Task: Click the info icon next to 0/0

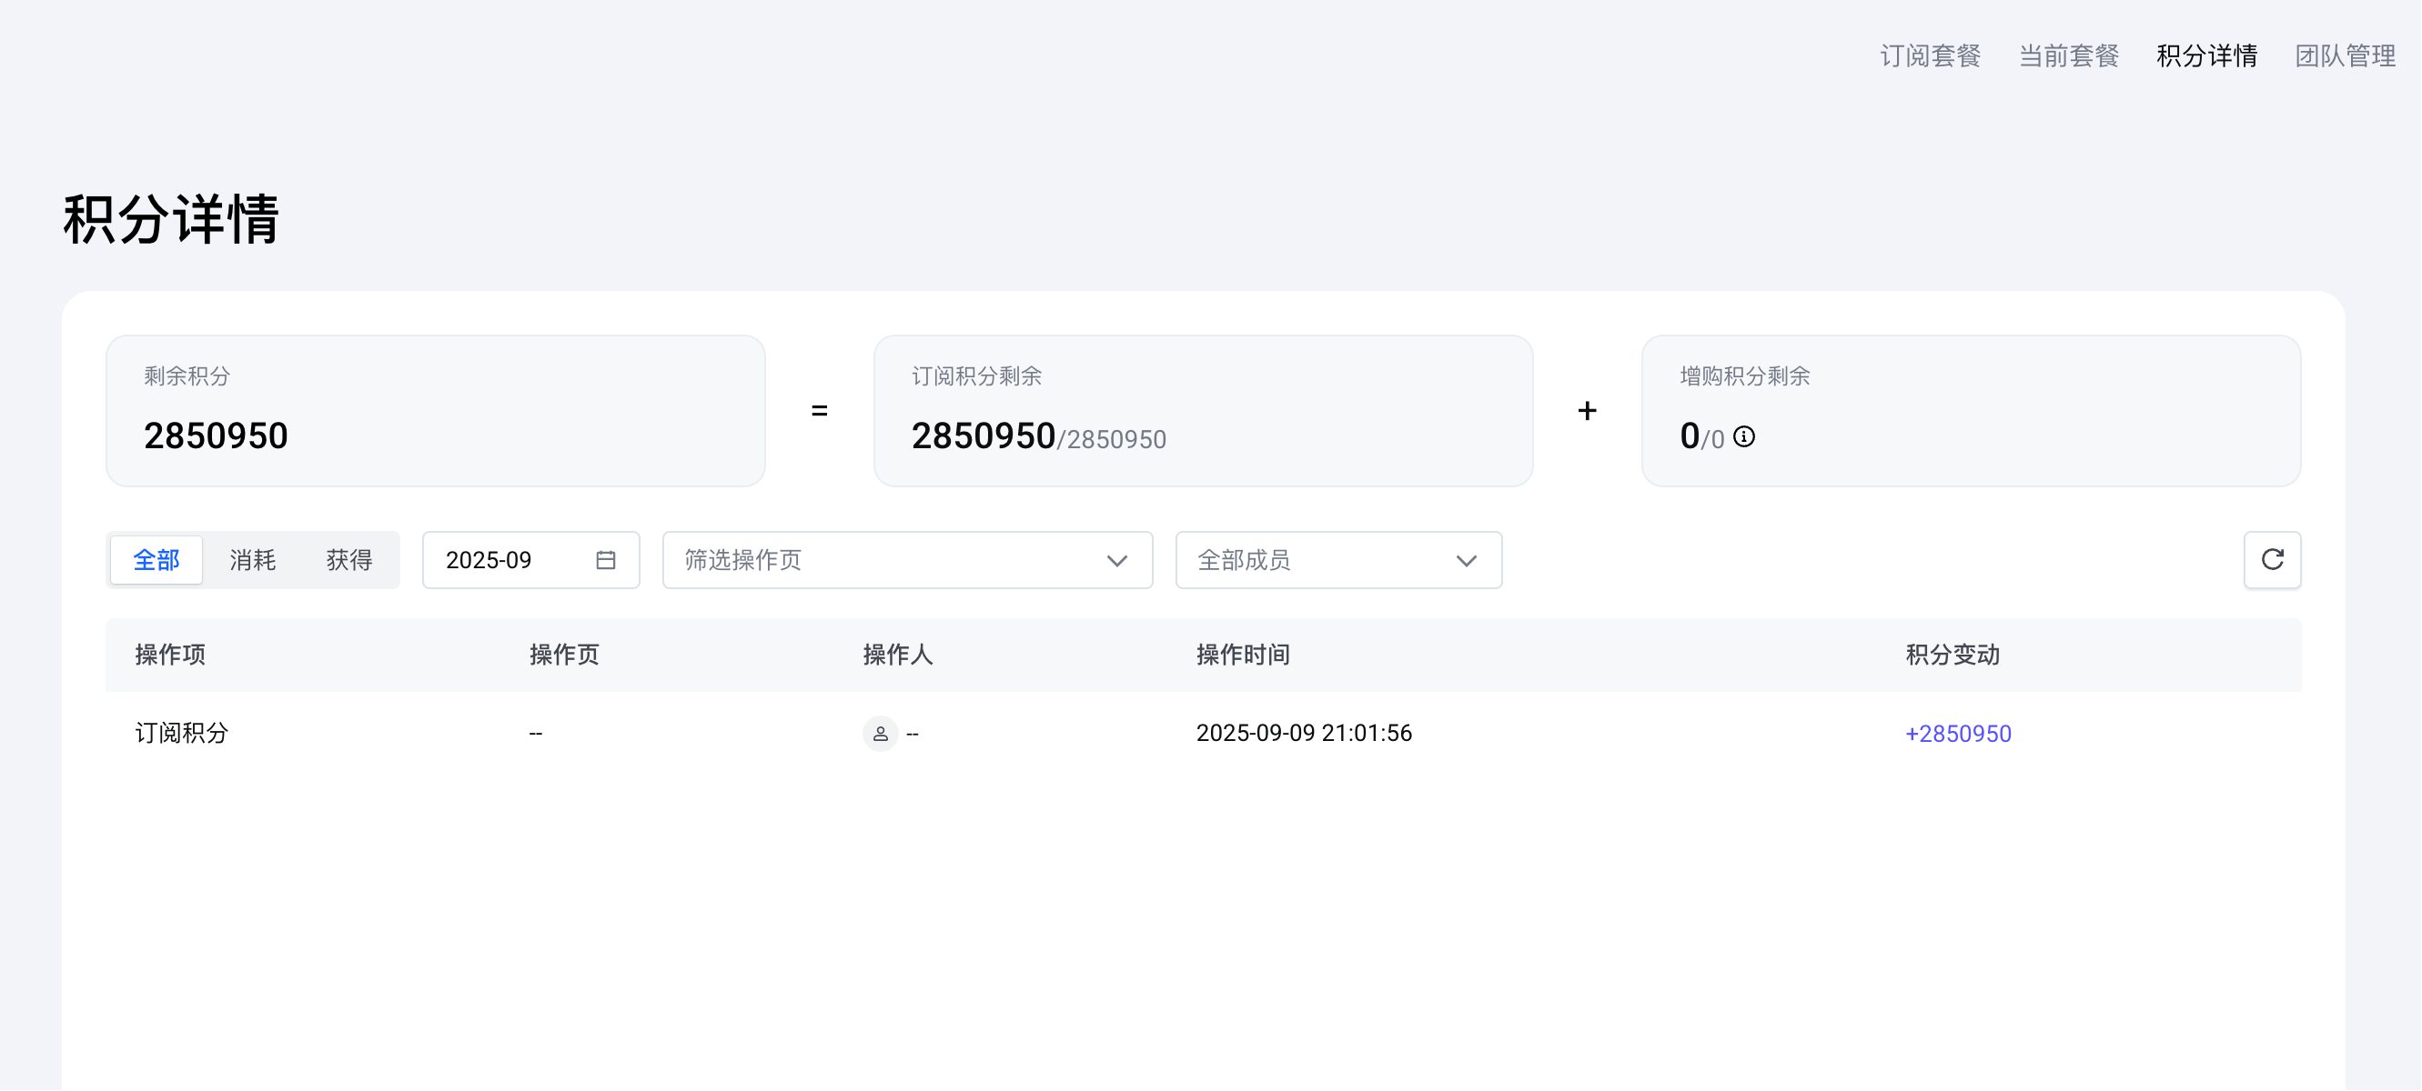Action: pyautogui.click(x=1743, y=437)
